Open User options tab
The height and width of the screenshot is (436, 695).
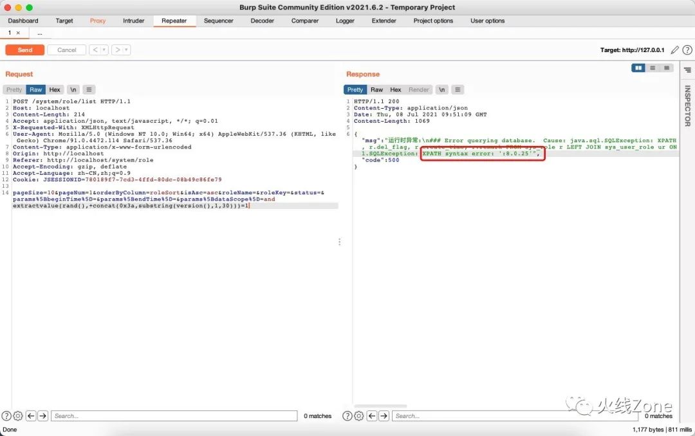pyautogui.click(x=488, y=21)
